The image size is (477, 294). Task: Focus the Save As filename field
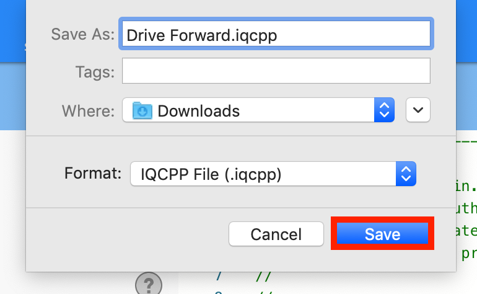click(276, 34)
